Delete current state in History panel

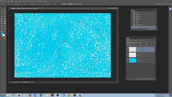[x=154, y=29]
